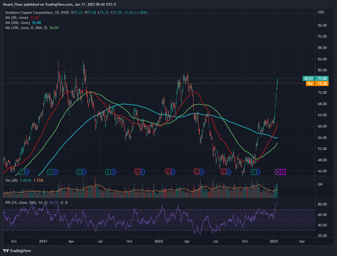Click the TradingView logo
Screen dimensions: 337x256
coord(17,251)
